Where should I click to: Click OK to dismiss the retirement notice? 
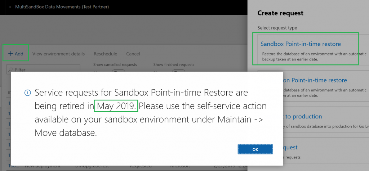point(255,149)
